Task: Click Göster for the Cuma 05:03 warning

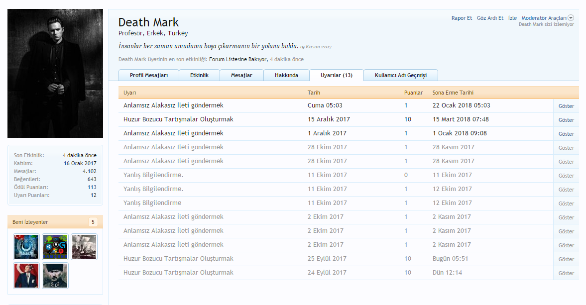Action: [x=566, y=106]
